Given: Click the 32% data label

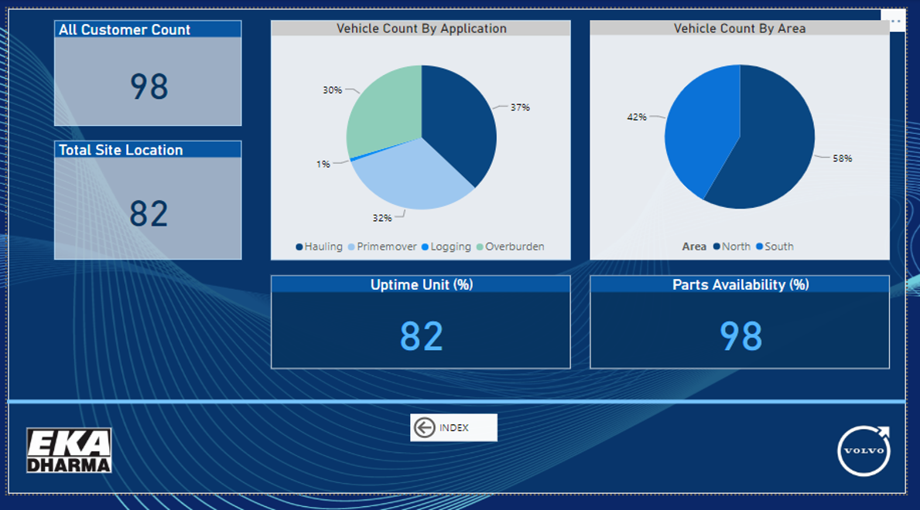Looking at the screenshot, I should tap(382, 218).
